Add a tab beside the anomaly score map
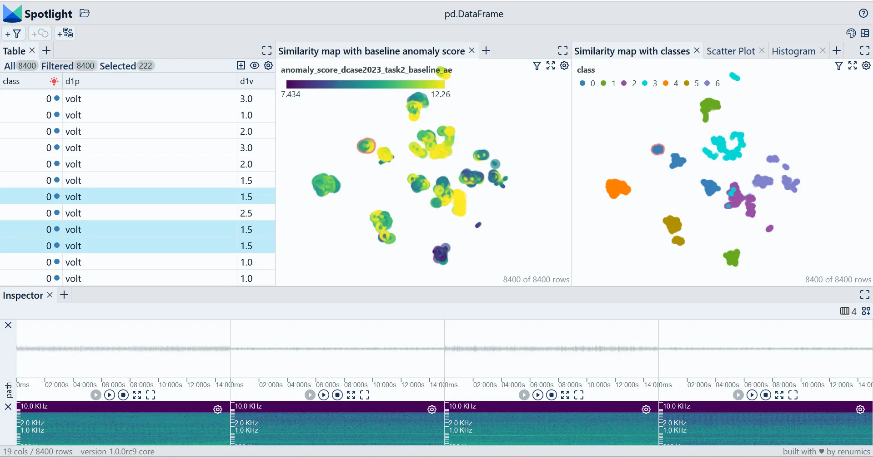The height and width of the screenshot is (458, 873). coord(486,50)
